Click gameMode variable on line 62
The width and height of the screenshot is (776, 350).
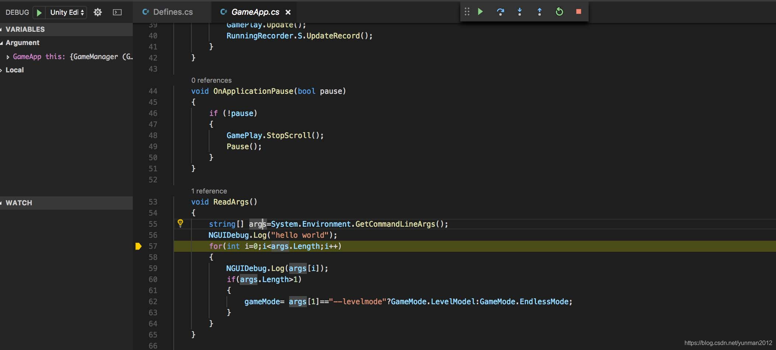click(262, 302)
